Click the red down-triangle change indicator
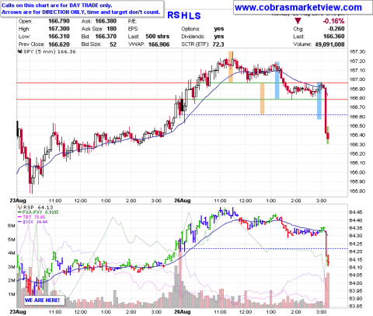 coord(298,21)
